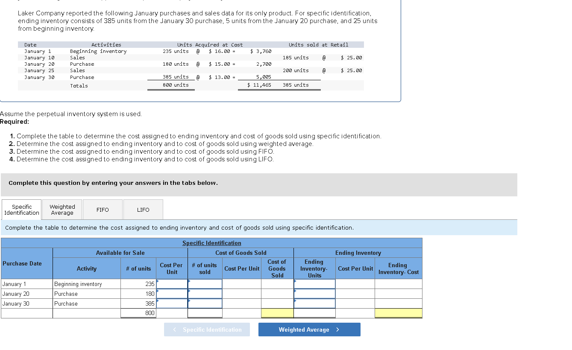Click Cost Per Unit field for January 20 row
The height and width of the screenshot is (350, 572).
pos(171,294)
